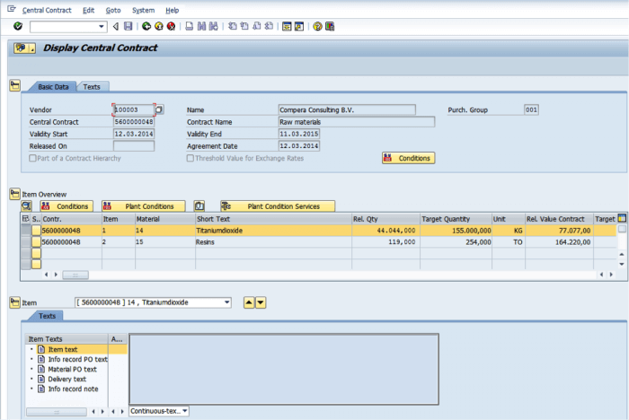Select Material PO text entry
The height and width of the screenshot is (420, 629).
click(x=72, y=369)
